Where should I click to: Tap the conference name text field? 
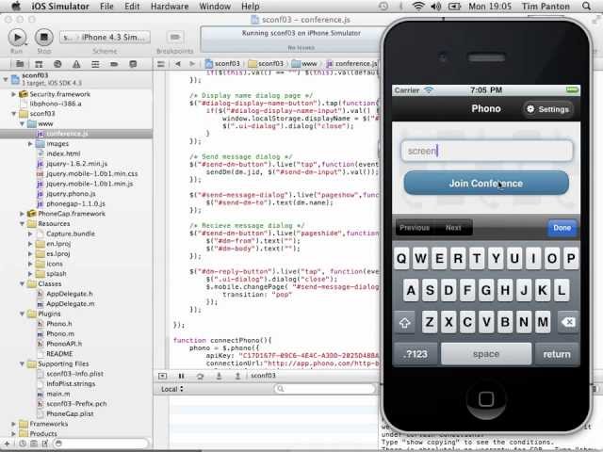[x=486, y=151]
